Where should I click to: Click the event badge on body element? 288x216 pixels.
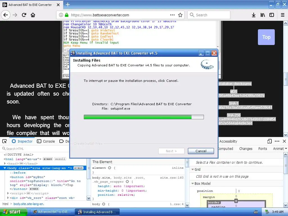(x=78, y=168)
